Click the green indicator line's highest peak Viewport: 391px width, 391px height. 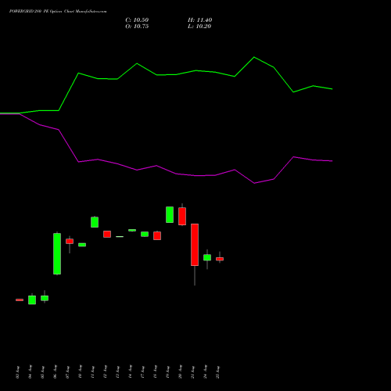coord(254,57)
